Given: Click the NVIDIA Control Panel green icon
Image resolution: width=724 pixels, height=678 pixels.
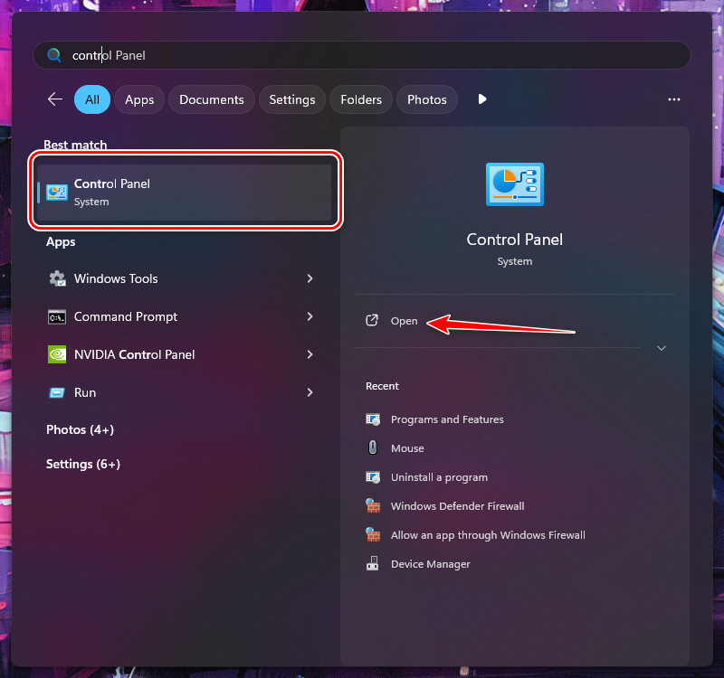Looking at the screenshot, I should pos(57,354).
